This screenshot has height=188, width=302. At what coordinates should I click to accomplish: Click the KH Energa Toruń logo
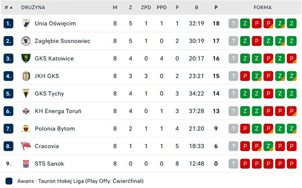(x=26, y=111)
